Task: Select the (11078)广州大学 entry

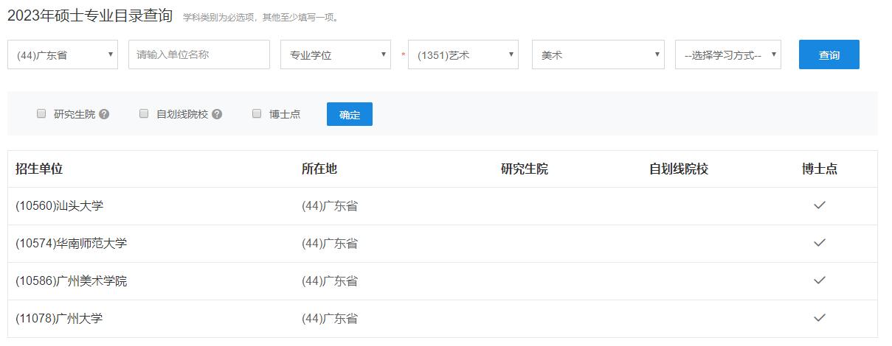Action: [59, 319]
